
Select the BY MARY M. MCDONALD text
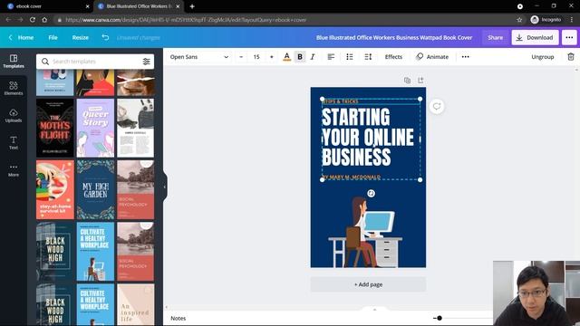point(352,177)
